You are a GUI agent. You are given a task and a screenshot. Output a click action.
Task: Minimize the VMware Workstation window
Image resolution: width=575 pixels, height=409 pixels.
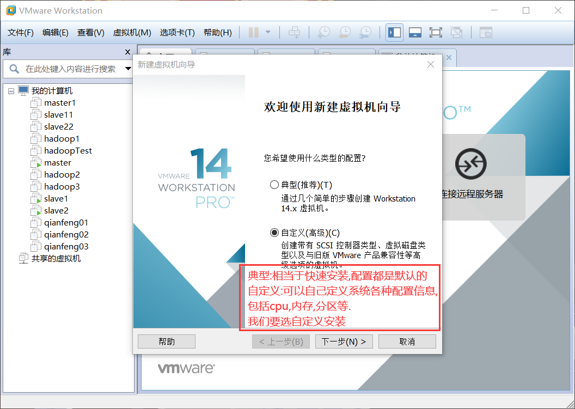click(x=494, y=10)
